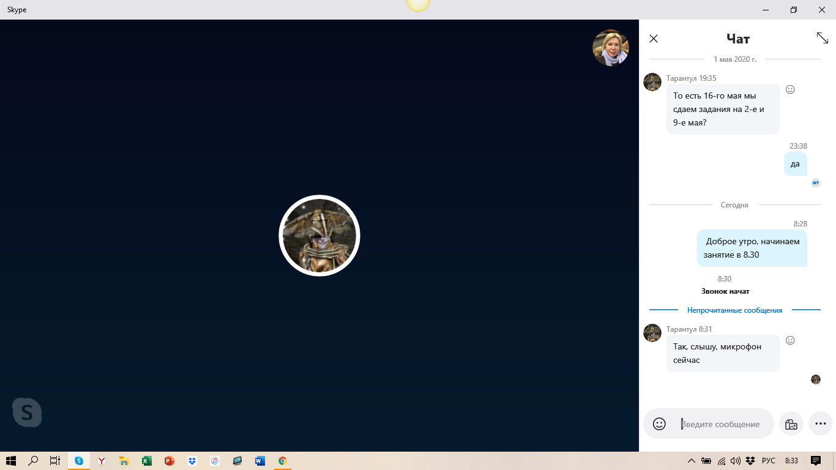Click the caller's avatar in the call center
836x470 pixels.
click(x=319, y=236)
